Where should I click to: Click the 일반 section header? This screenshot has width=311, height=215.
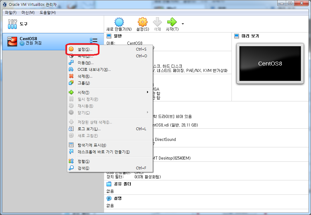click(x=118, y=36)
